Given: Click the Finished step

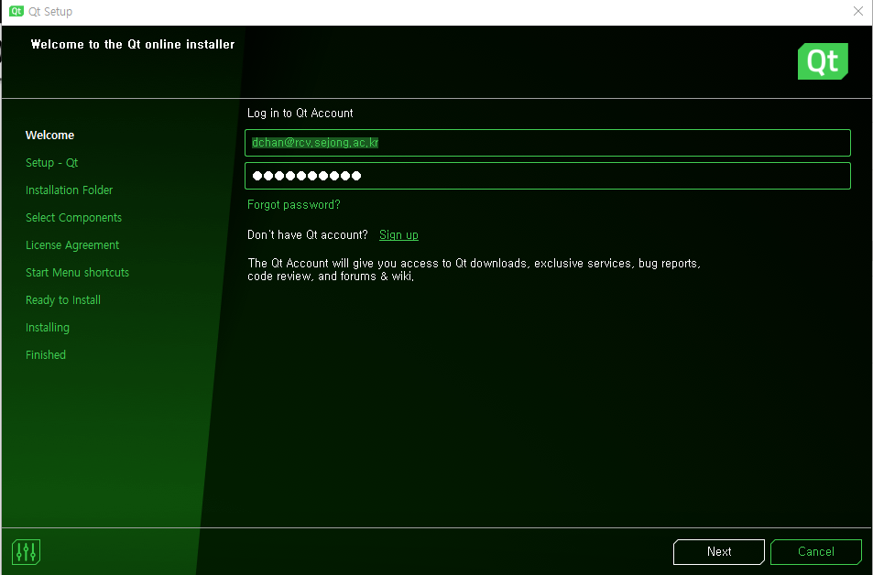Looking at the screenshot, I should point(46,355).
